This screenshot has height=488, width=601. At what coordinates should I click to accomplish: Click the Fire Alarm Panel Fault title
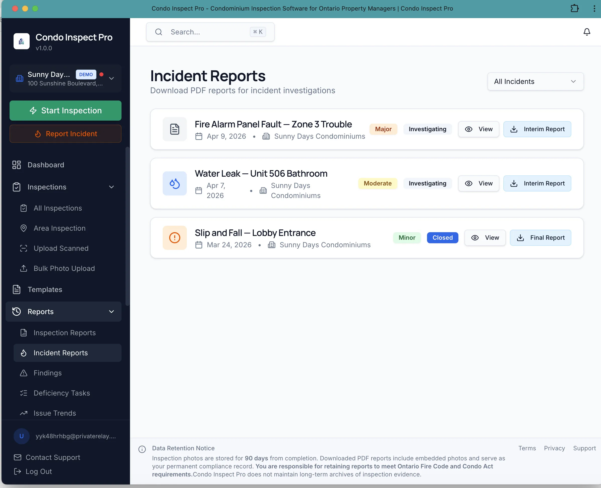pyautogui.click(x=273, y=124)
